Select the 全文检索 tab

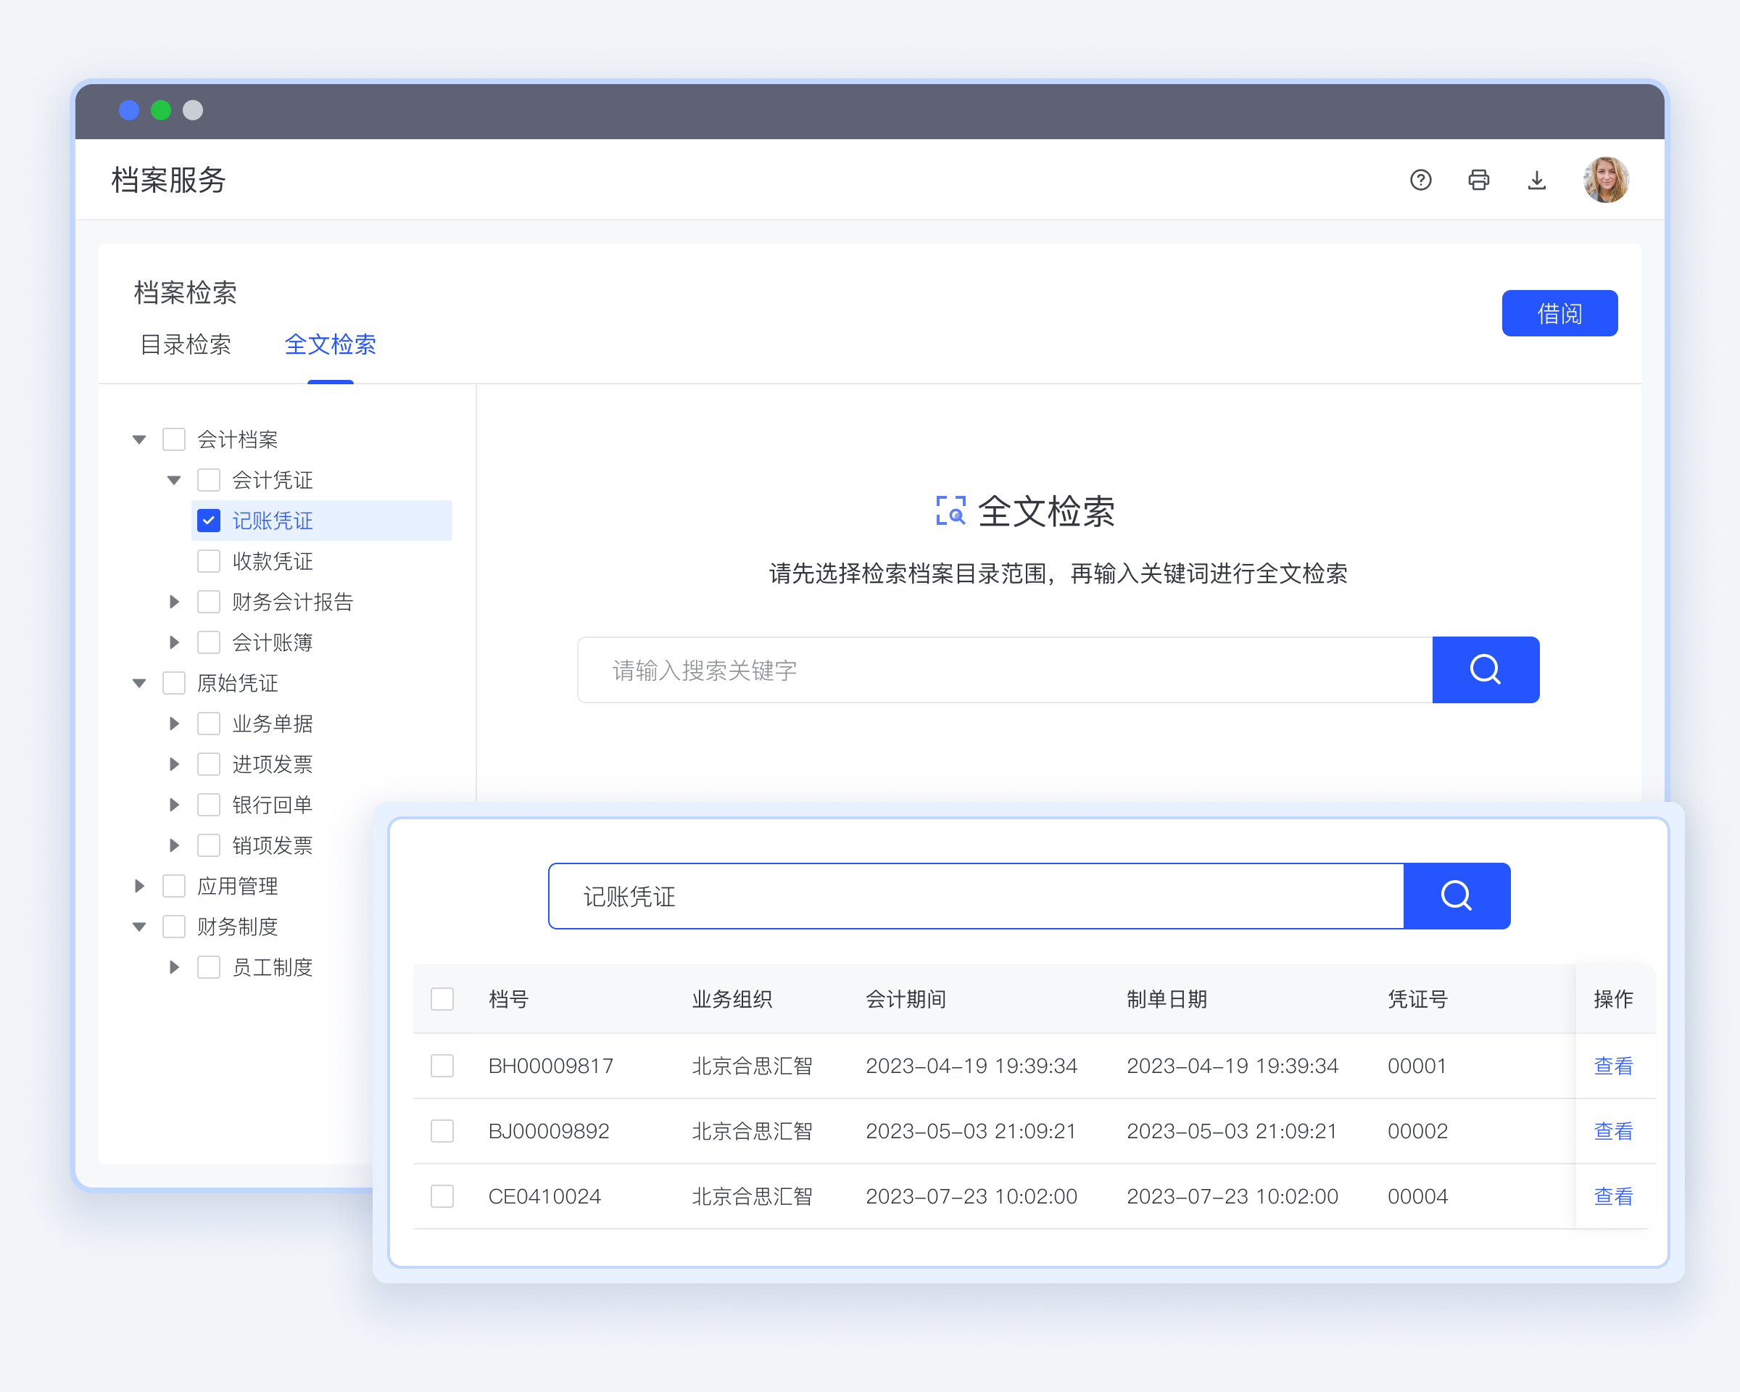pos(330,344)
